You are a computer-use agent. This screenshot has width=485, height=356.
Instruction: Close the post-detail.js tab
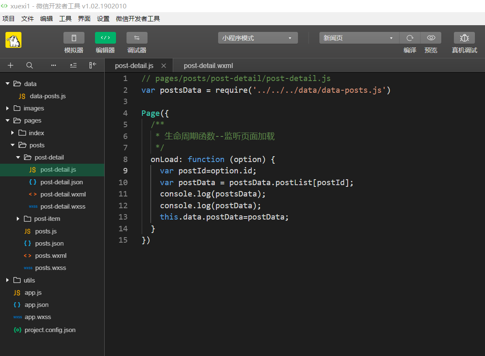[x=164, y=66]
